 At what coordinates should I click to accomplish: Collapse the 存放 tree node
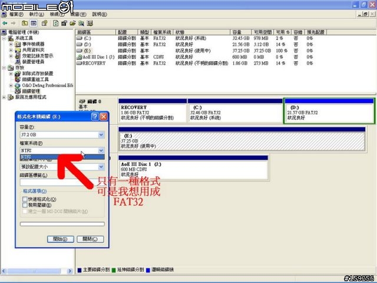pos(4,68)
